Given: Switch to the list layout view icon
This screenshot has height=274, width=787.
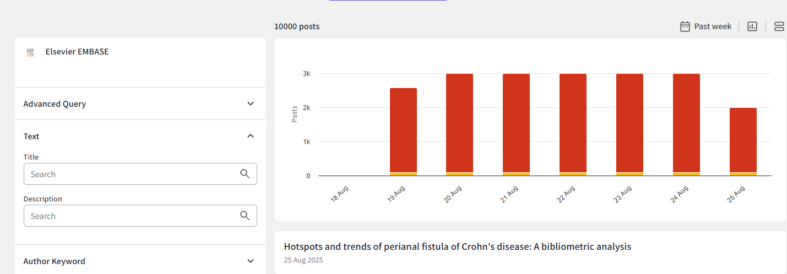Looking at the screenshot, I should [779, 26].
